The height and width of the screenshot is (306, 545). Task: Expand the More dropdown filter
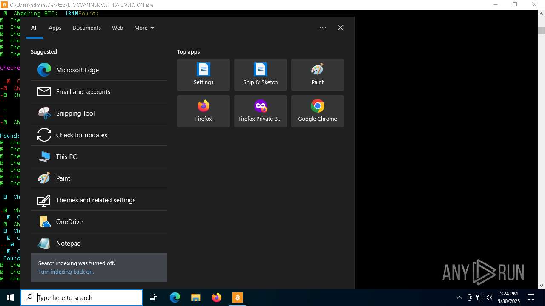point(144,28)
